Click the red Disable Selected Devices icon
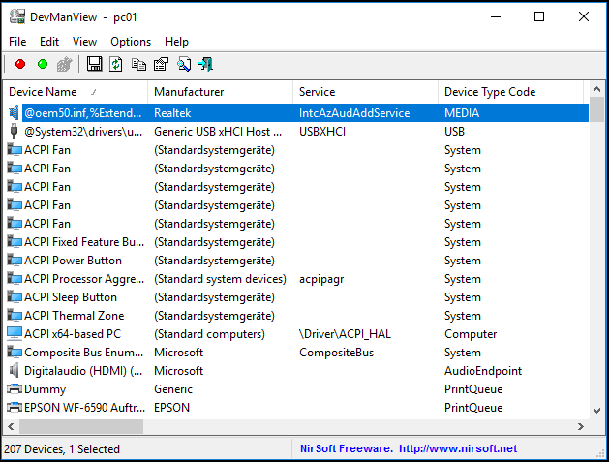The width and height of the screenshot is (609, 462). click(20, 65)
